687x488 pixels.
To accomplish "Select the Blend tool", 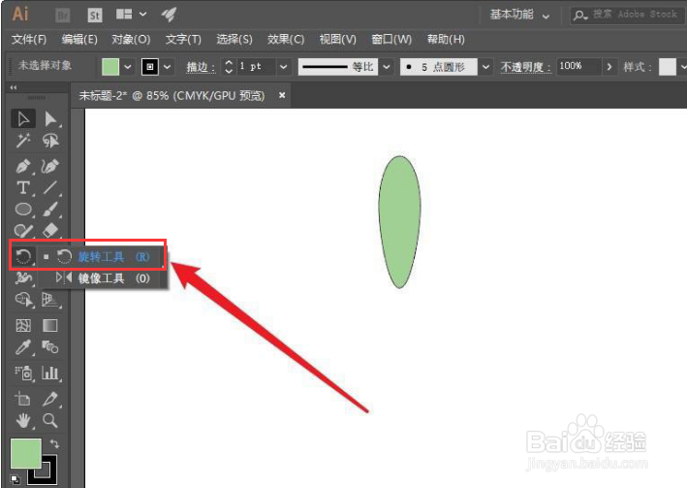I will click(x=50, y=347).
